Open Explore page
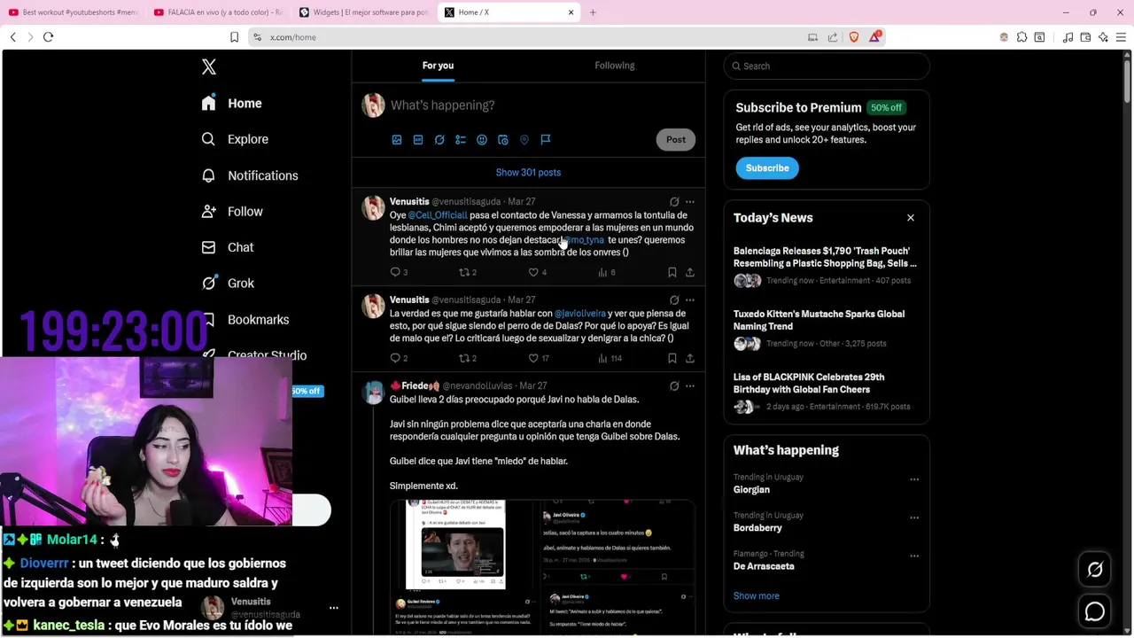1134x638 pixels. [235, 139]
